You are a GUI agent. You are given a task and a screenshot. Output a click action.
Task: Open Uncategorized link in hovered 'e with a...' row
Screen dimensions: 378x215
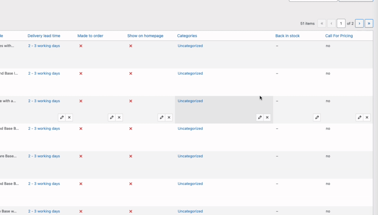click(190, 101)
